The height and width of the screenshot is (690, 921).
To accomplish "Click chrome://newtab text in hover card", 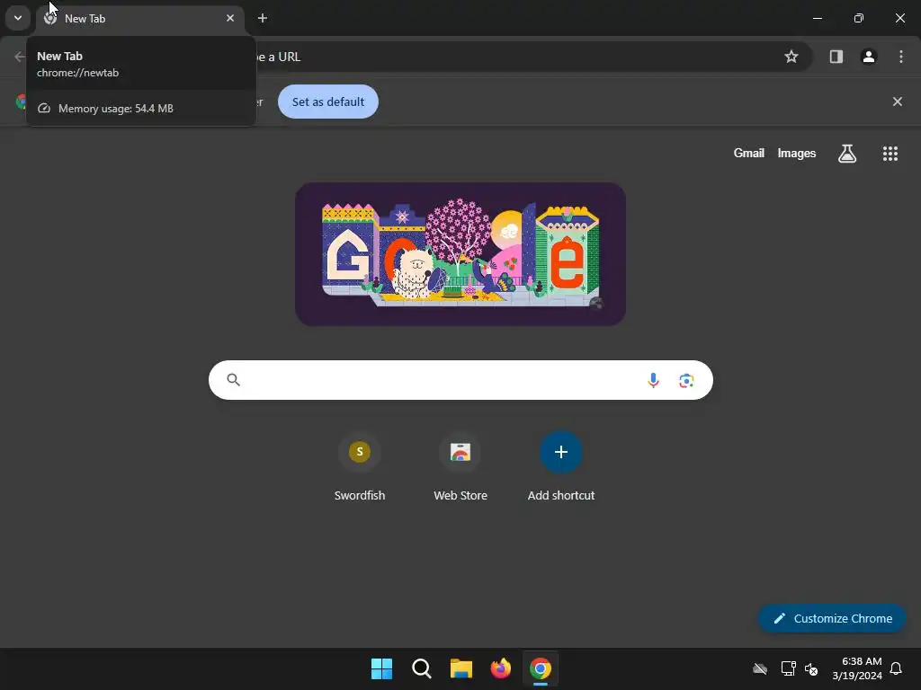I will click(x=77, y=73).
